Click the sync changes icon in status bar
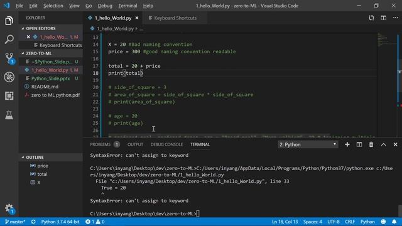The image size is (402, 226). point(33,222)
